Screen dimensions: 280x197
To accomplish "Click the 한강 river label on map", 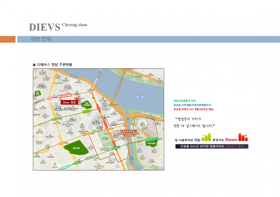I will 140,97.
